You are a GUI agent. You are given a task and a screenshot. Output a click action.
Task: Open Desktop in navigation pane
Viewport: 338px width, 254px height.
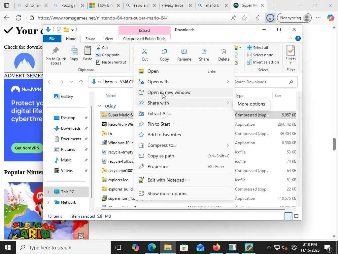click(64, 118)
